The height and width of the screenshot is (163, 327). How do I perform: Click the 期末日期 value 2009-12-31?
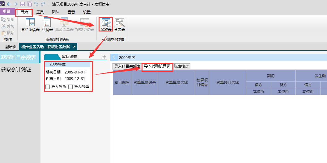coord(75,79)
